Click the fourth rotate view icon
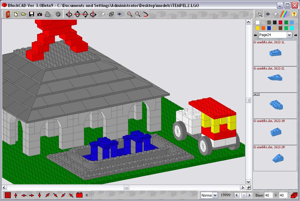Image resolution: width=300 pixels, height=201 pixels. pyautogui.click(x=93, y=14)
